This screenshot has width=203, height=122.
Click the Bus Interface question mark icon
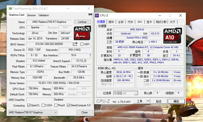[x=90, y=55]
